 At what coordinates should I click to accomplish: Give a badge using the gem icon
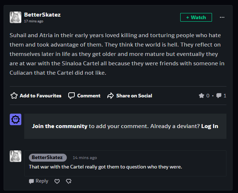[x=69, y=181]
